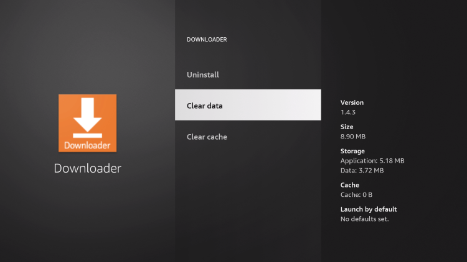Choose Clear data in the menu
This screenshot has width=467, height=262.
(x=248, y=105)
